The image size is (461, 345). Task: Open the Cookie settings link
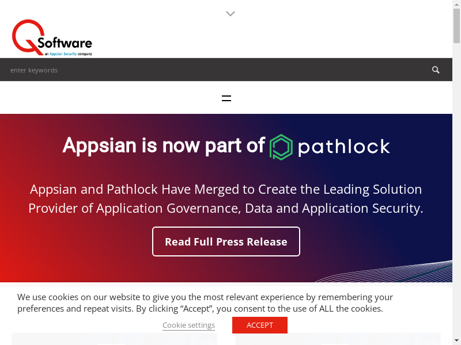pos(188,325)
